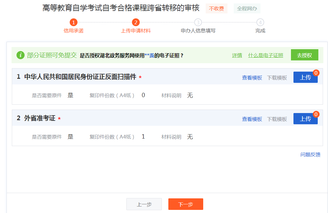Click 下载模板 for the 外省准考证 material

click(278, 119)
